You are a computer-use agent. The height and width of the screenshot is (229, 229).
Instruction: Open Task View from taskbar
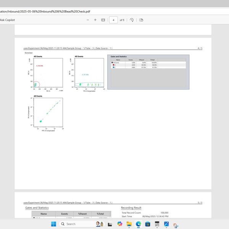click(x=110, y=224)
